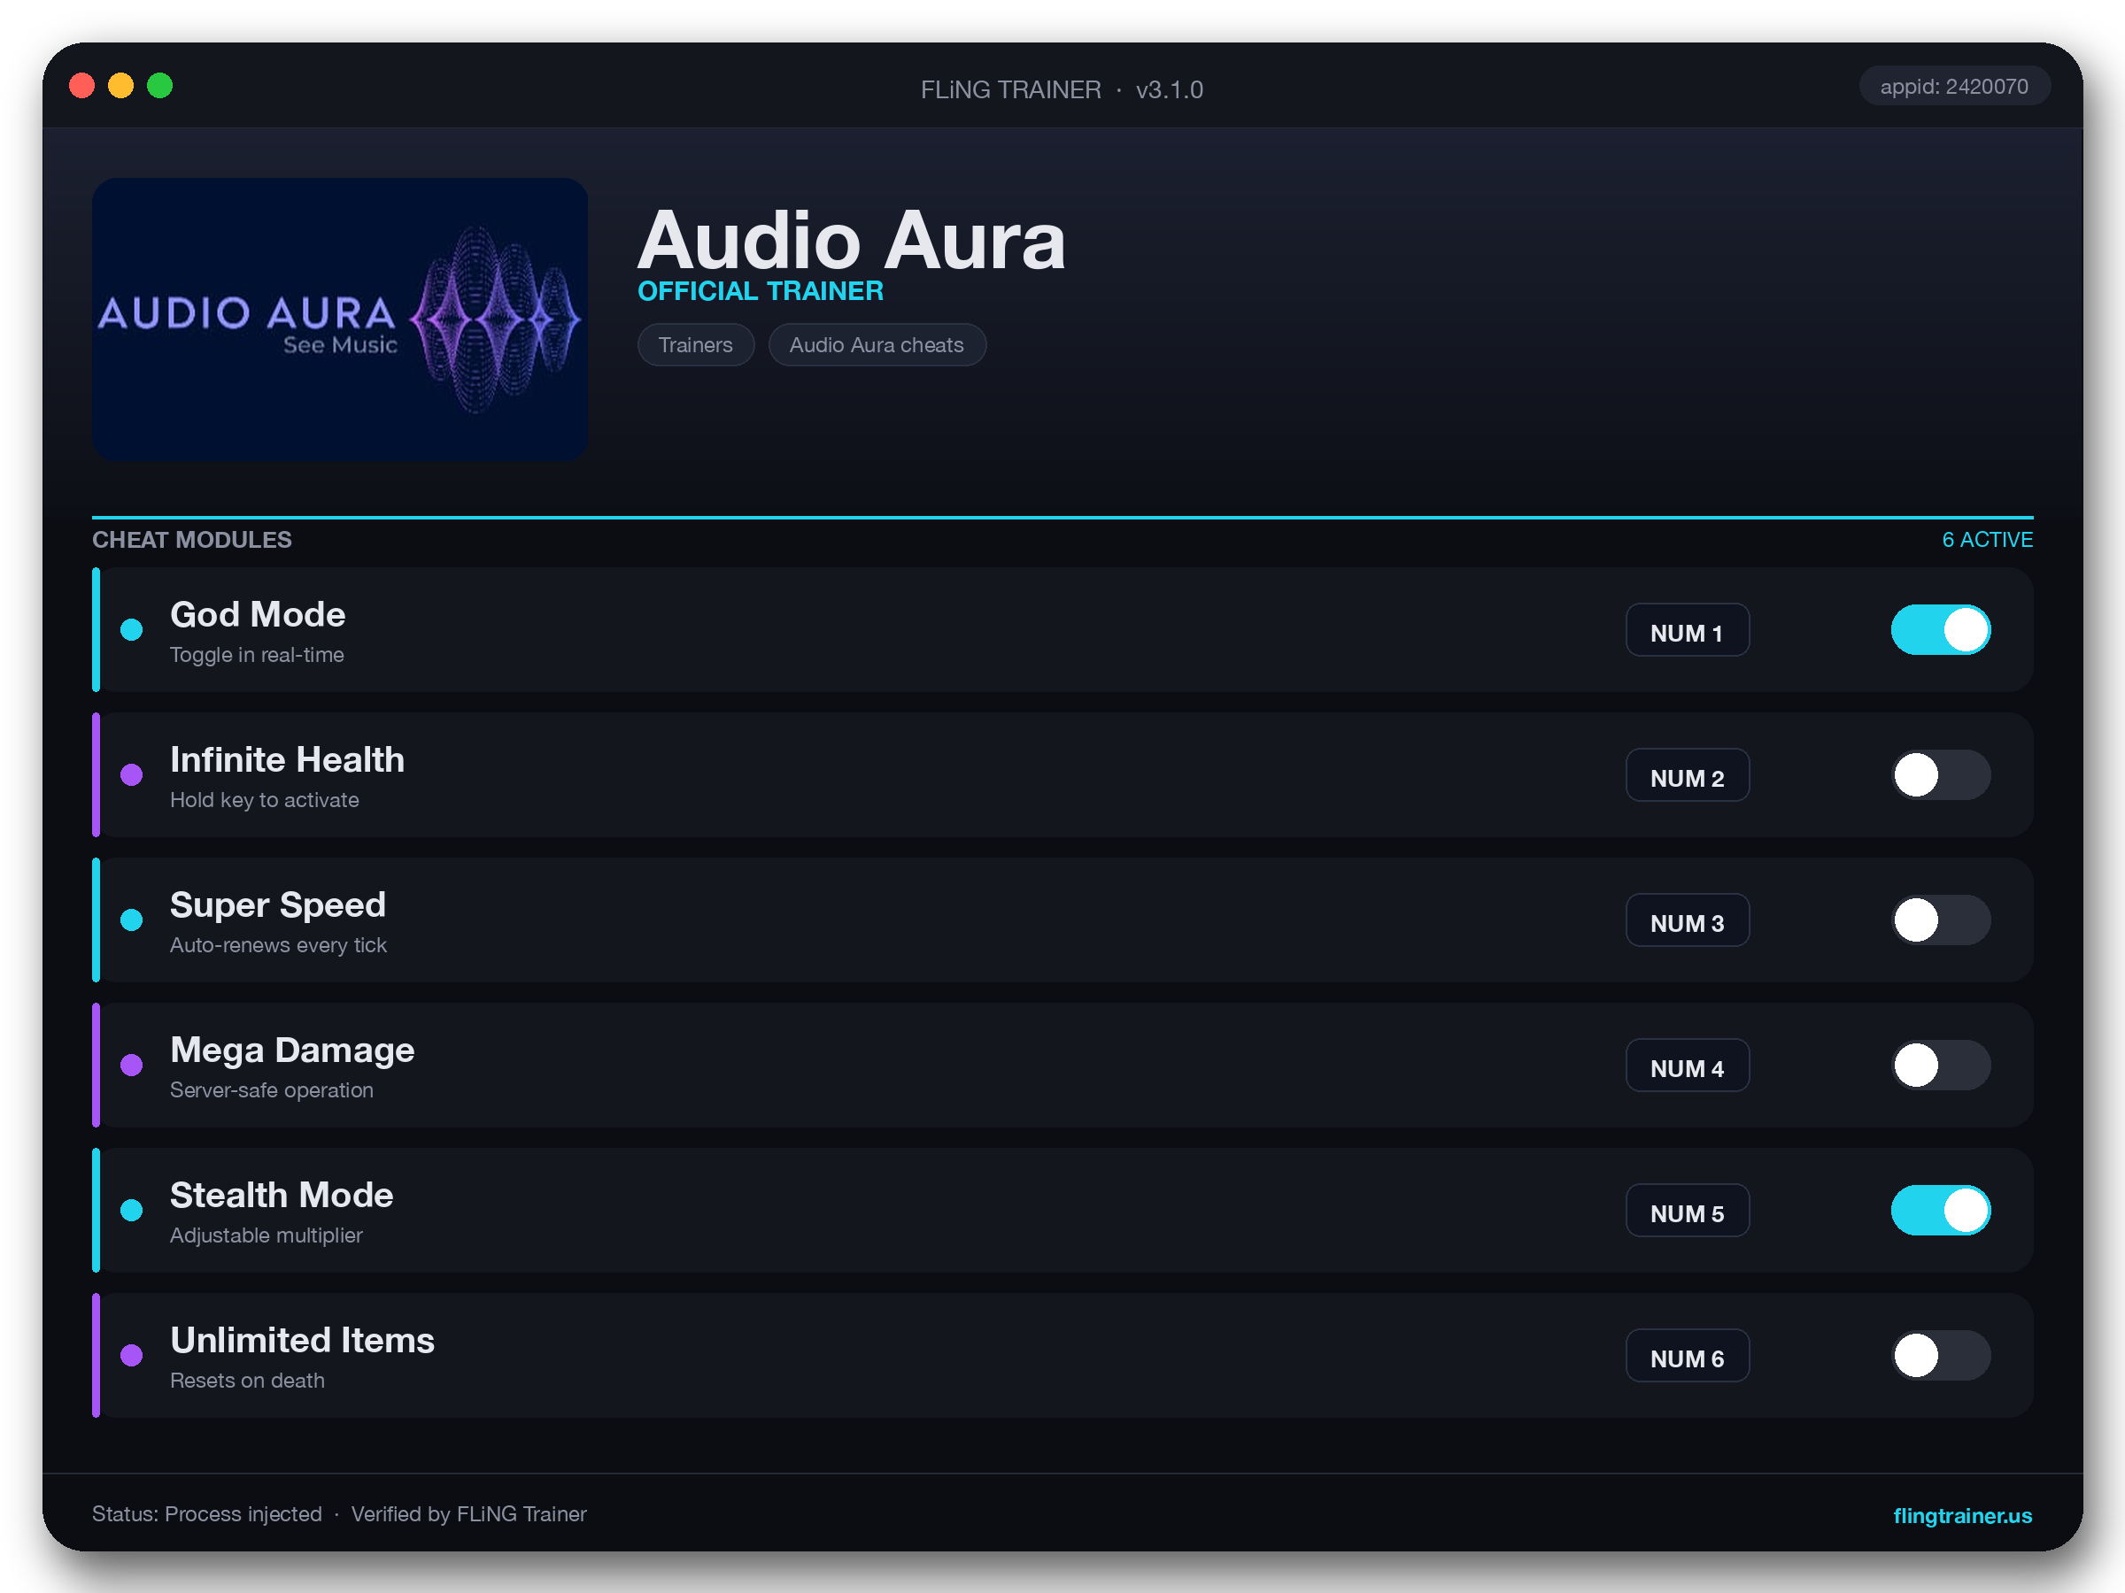Click the NUM 6 hotkey badge

click(x=1687, y=1355)
